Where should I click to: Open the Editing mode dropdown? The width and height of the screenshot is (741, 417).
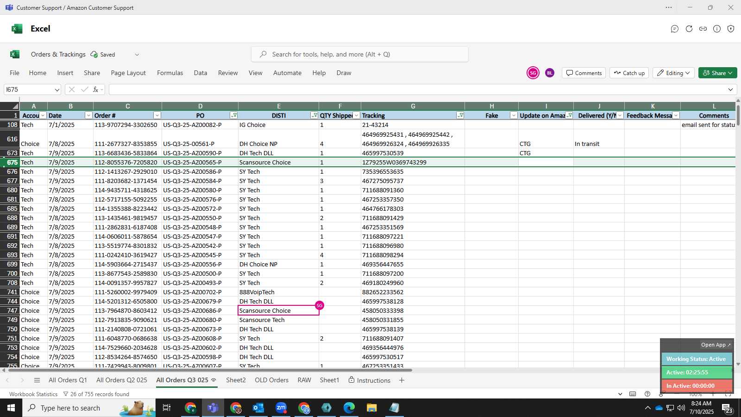click(x=673, y=73)
